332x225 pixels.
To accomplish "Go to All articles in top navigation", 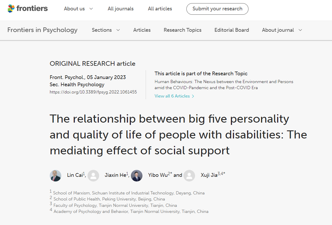I will click(160, 9).
